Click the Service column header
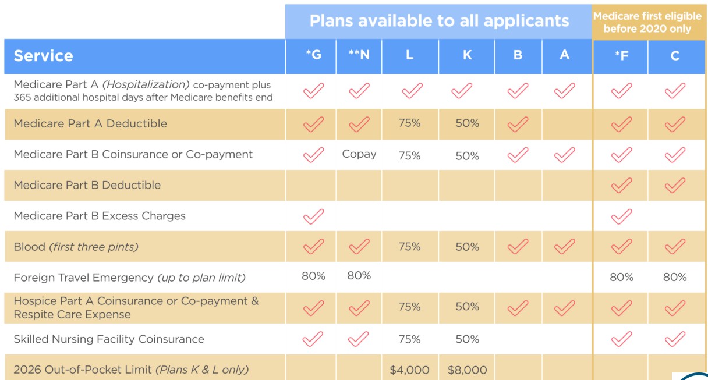The width and height of the screenshot is (708, 380). (44, 56)
